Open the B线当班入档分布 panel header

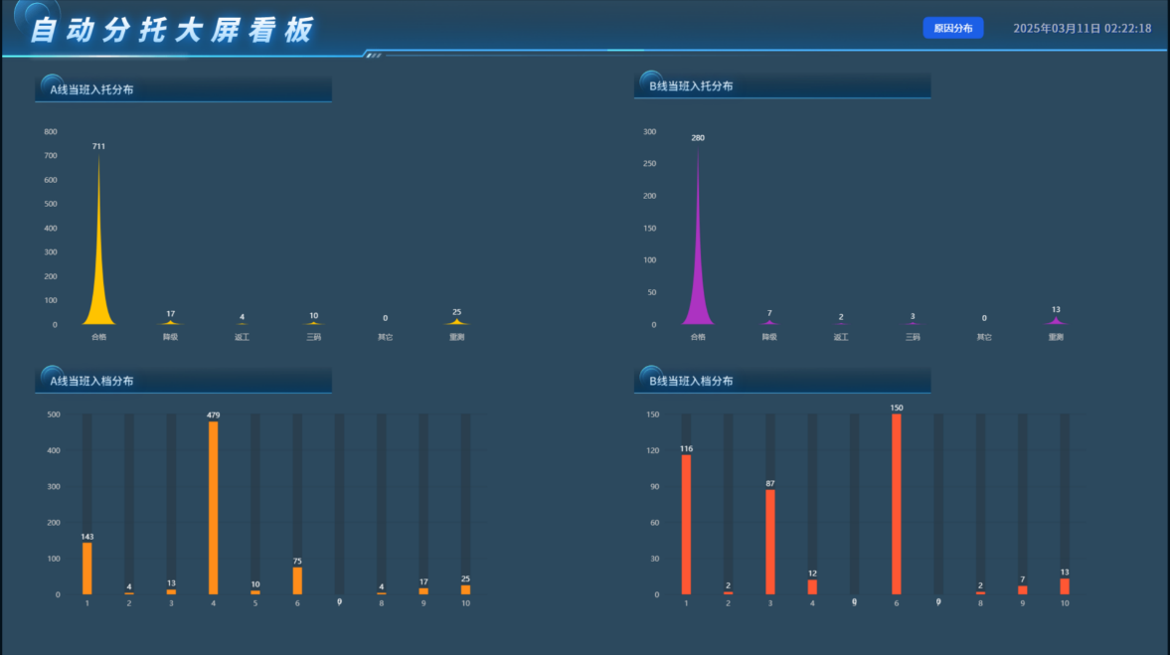(x=782, y=380)
